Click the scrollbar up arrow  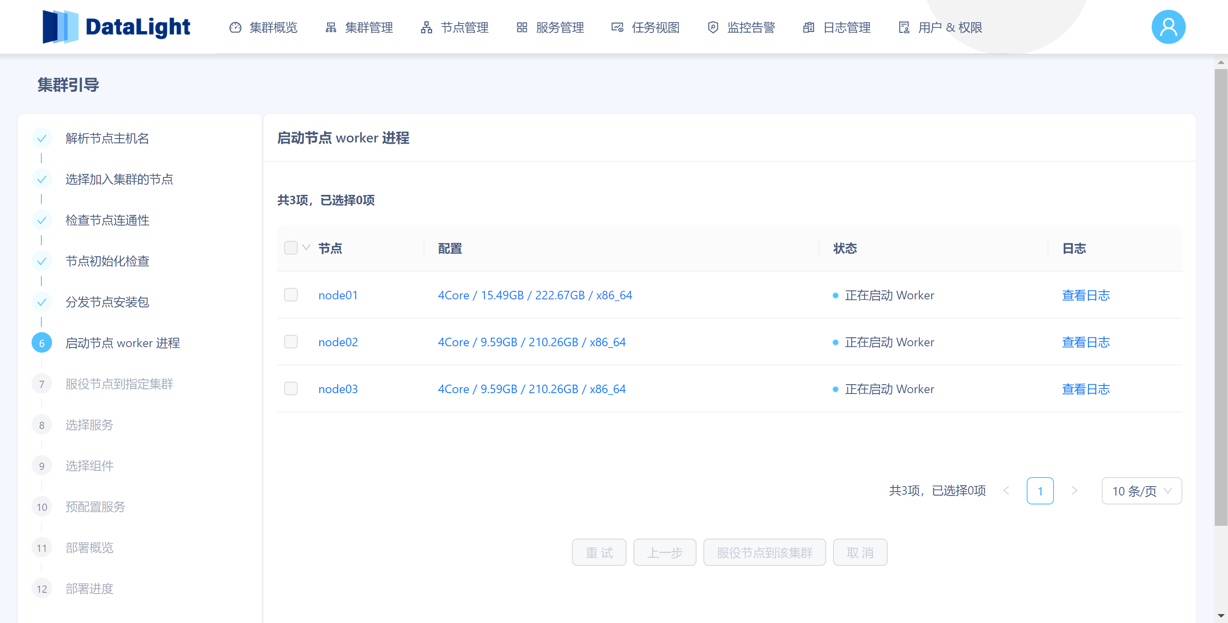pyautogui.click(x=1221, y=62)
